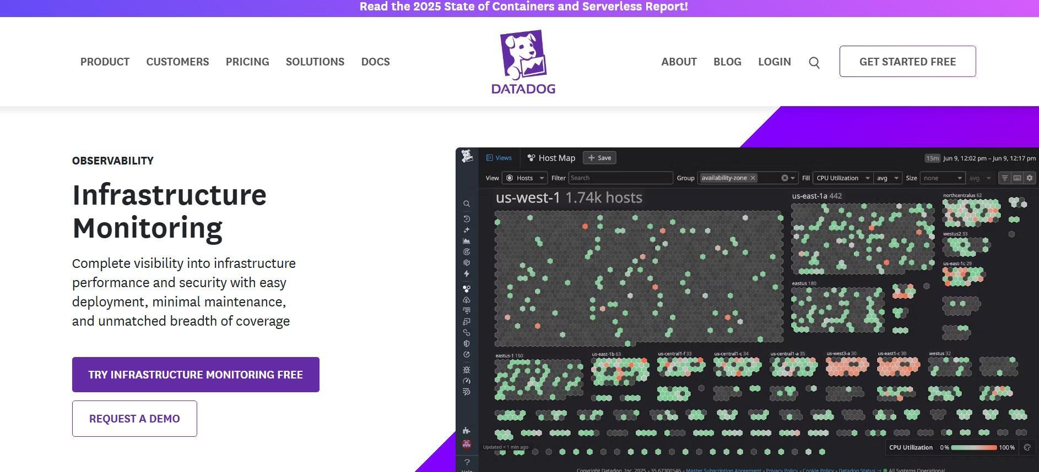Open the ABOUT menu item
The height and width of the screenshot is (472, 1039).
click(x=679, y=62)
